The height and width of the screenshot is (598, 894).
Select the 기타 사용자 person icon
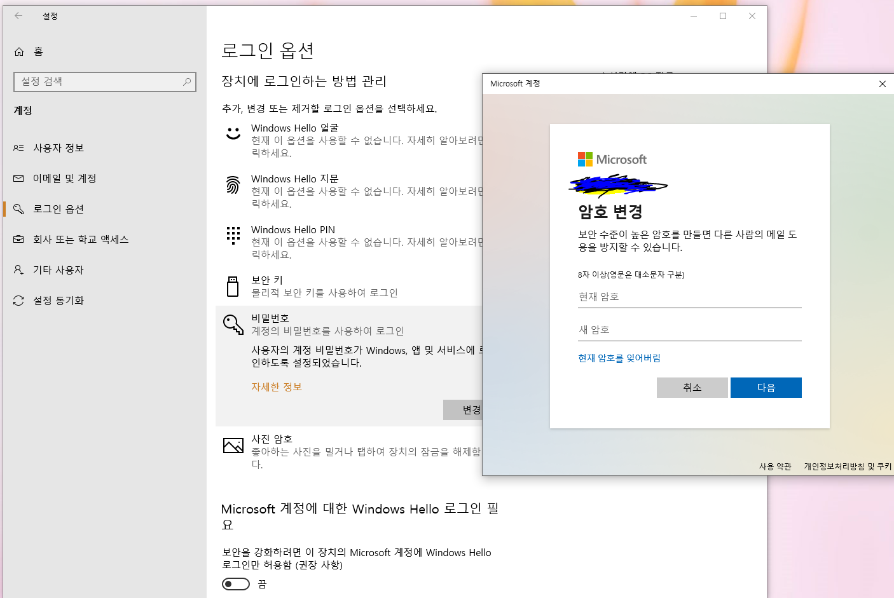click(19, 269)
